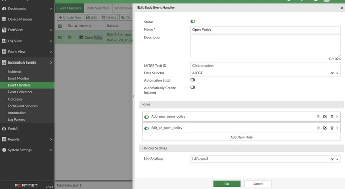This screenshot has width=345, height=189.
Task: Open Automation in the sidebar
Action: (x=17, y=113)
